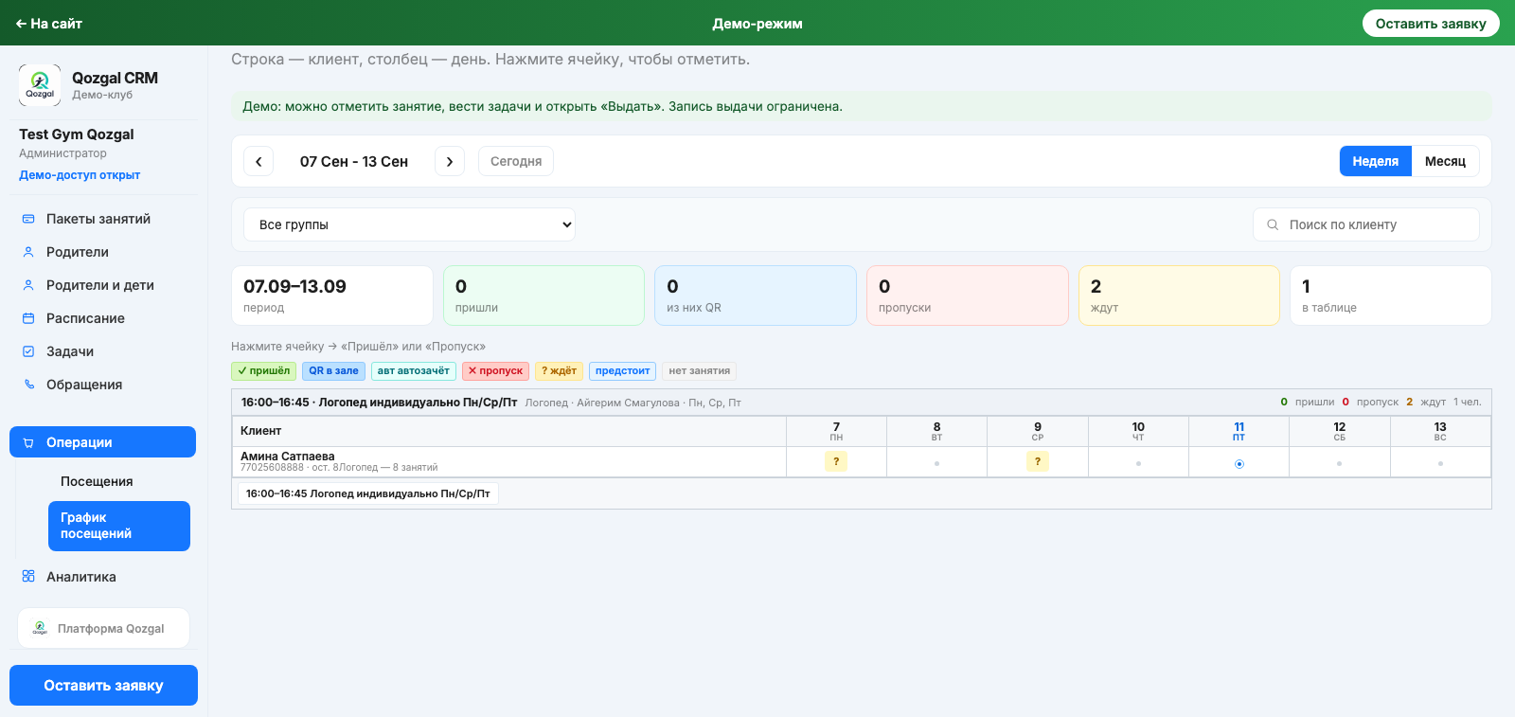Click the пришли stat card
The width and height of the screenshot is (1515, 717).
tap(544, 296)
